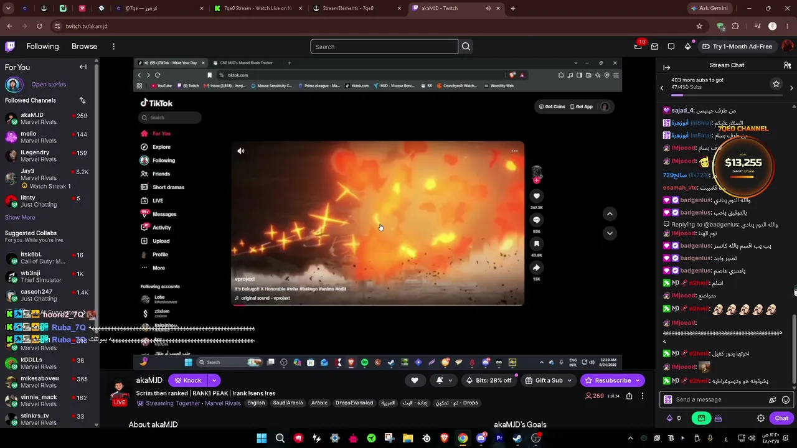Click the SaudiArabia stream tag
797x448 pixels.
point(288,403)
